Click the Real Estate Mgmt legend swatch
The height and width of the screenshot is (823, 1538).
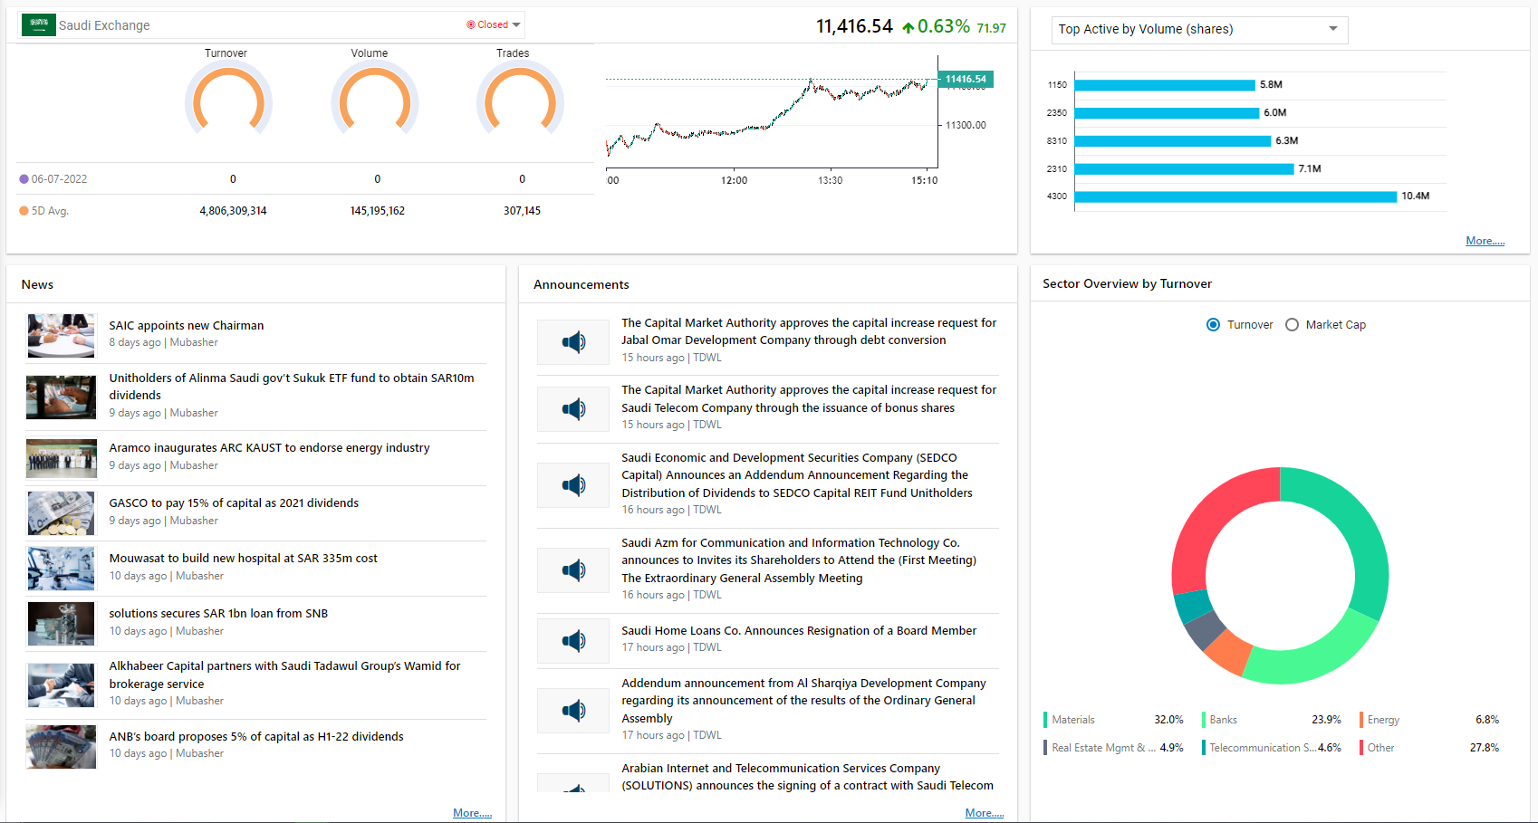(x=1045, y=748)
